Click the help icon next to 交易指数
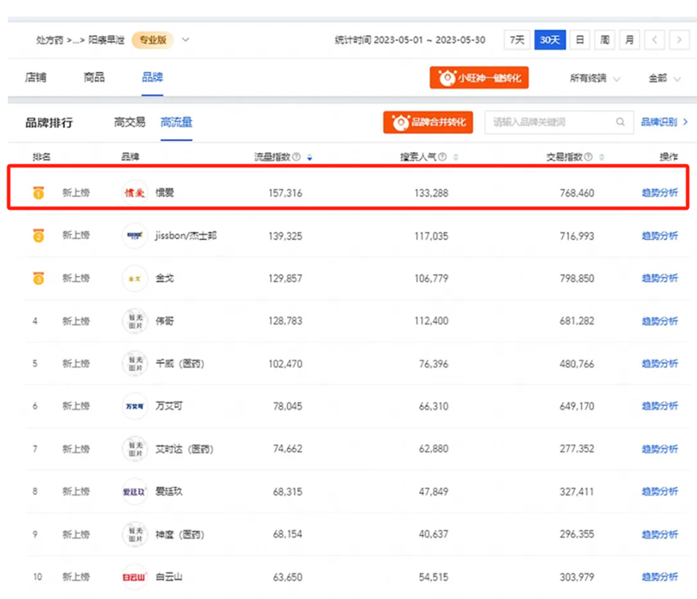This screenshot has height=599, width=697. (589, 157)
